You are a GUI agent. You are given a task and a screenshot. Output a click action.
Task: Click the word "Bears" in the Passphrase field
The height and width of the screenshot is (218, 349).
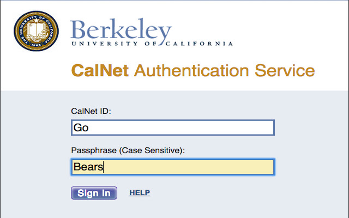pyautogui.click(x=88, y=167)
